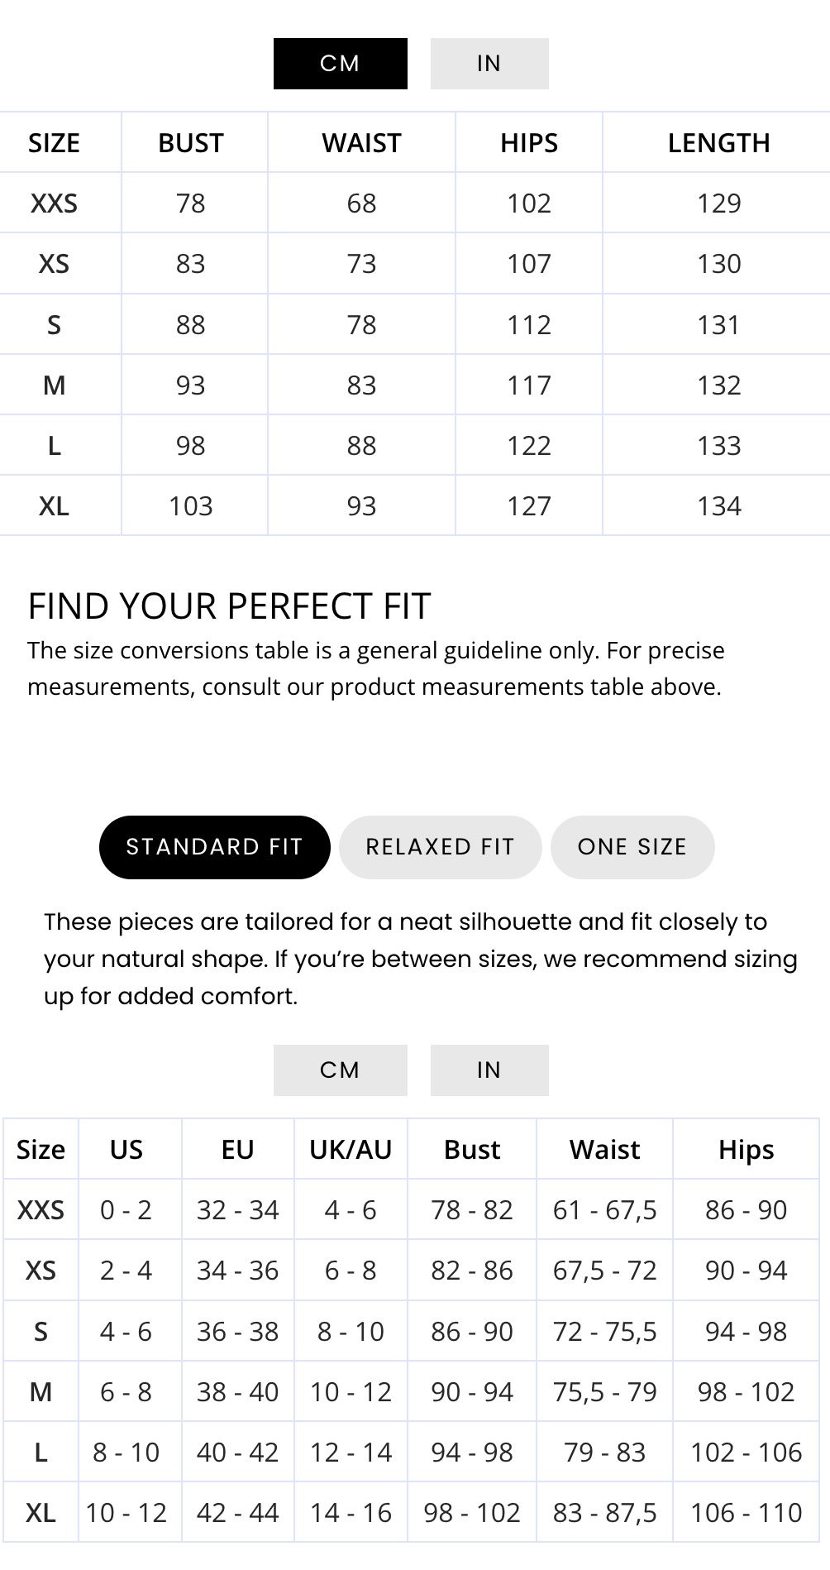Viewport: 830px width, 1570px height.
Task: Switch product measurements table to CM units
Action: click(340, 64)
